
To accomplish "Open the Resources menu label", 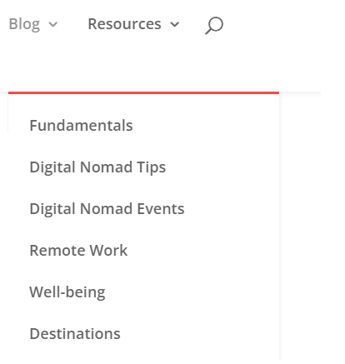I will click(x=124, y=24).
